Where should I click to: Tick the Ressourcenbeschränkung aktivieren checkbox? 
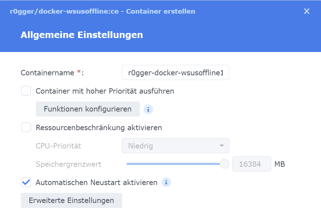pyautogui.click(x=26, y=127)
